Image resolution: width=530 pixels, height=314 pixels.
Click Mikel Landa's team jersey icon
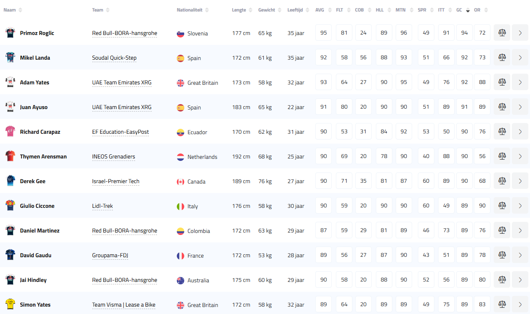point(10,58)
